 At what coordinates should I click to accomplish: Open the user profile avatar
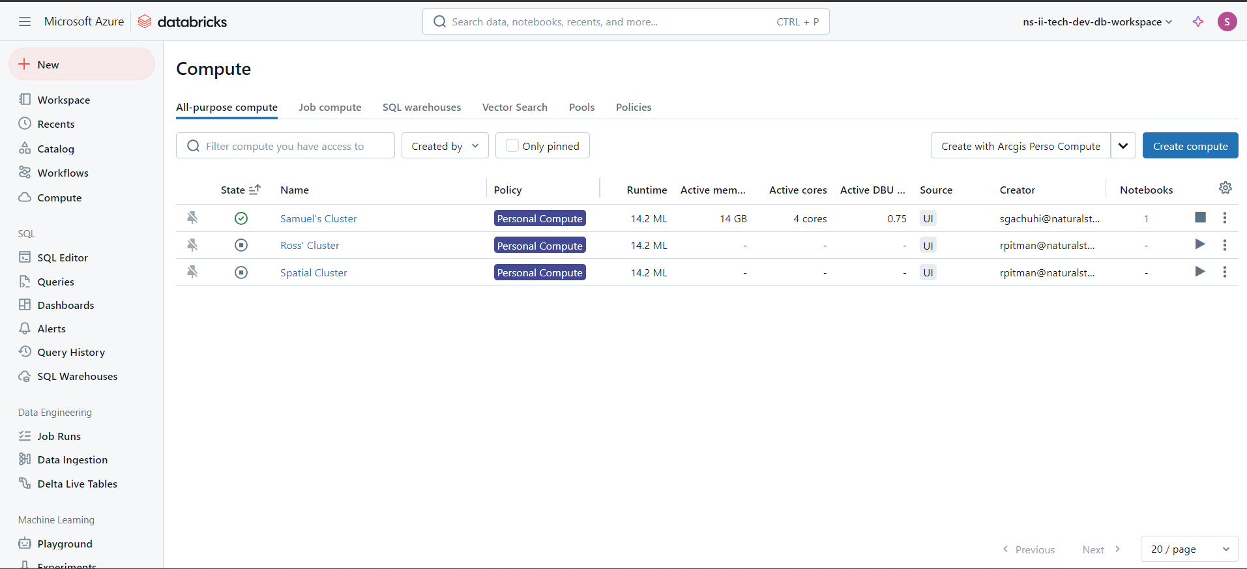point(1227,22)
